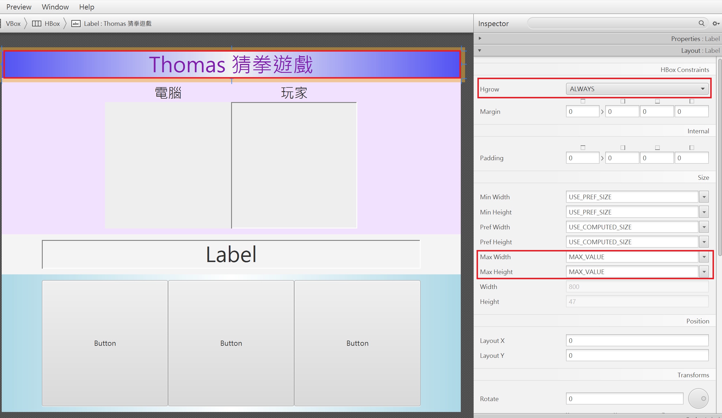Open the Min Width dropdown arrow
Screen dimensions: 722x418
(704, 197)
